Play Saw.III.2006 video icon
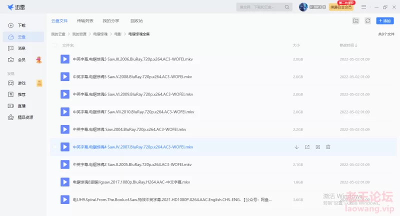Image resolution: width=400 pixels, height=216 pixels. [65, 59]
